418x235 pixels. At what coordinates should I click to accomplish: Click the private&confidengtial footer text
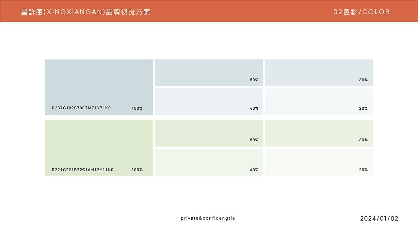(209, 218)
